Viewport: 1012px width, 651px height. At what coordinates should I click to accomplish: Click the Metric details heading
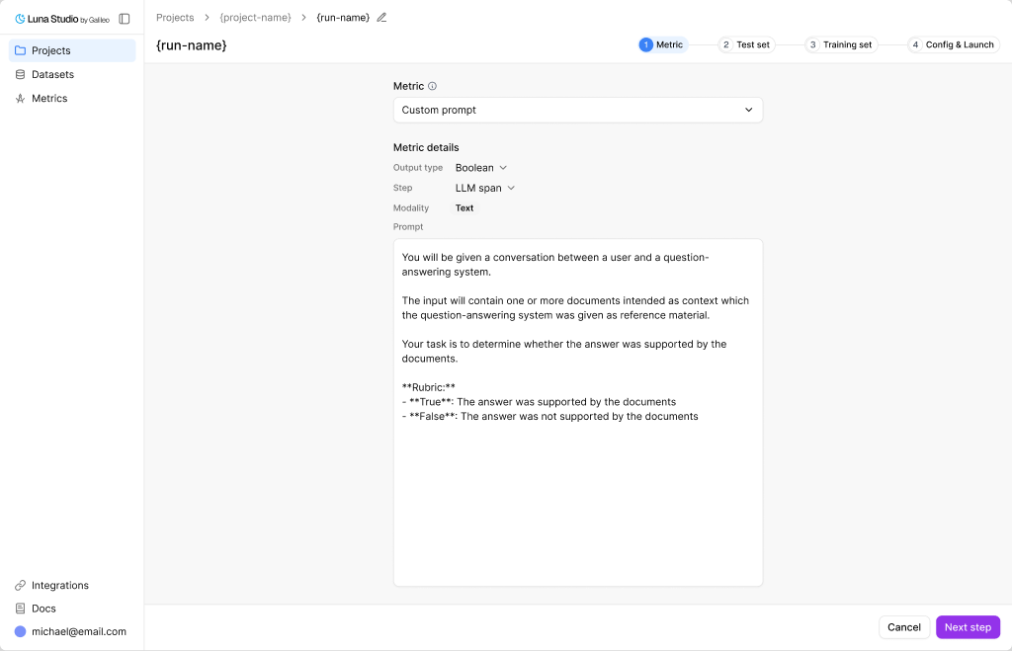coord(426,147)
